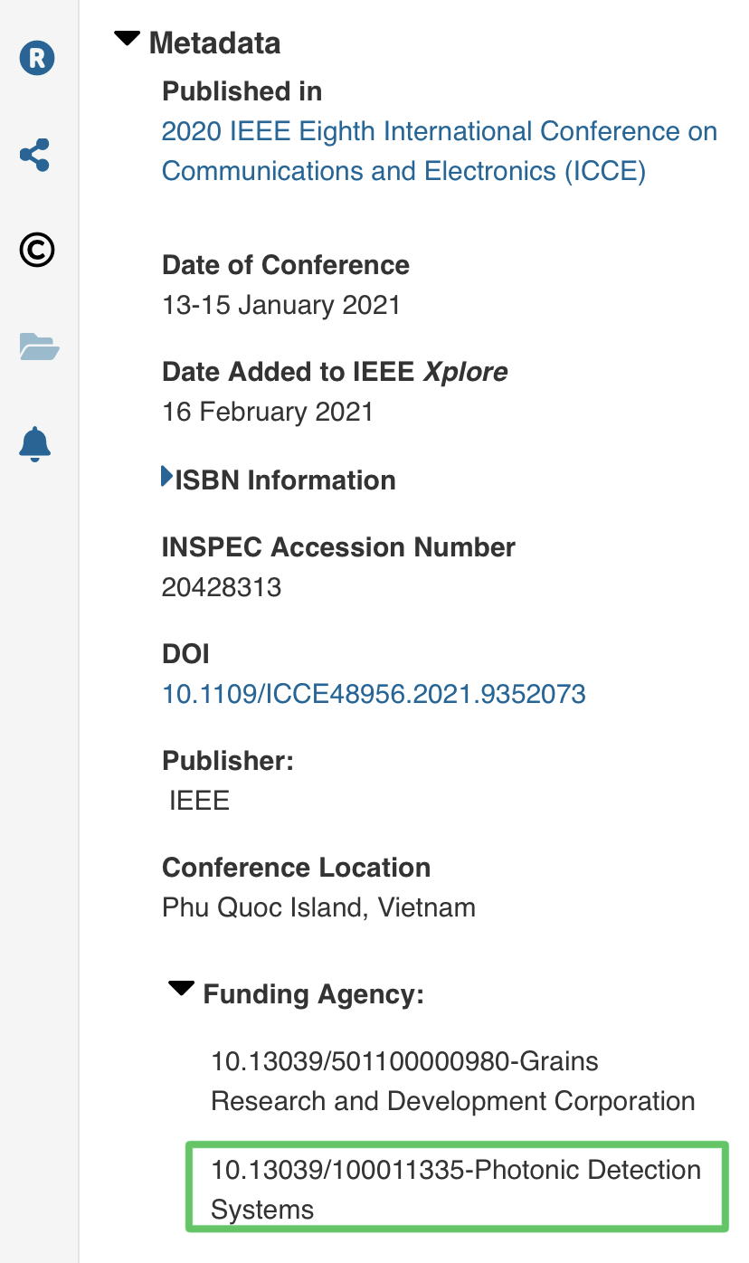Image resolution: width=749 pixels, height=1263 pixels.
Task: Click the conference date 13-15 January 2021
Action: 280,305
